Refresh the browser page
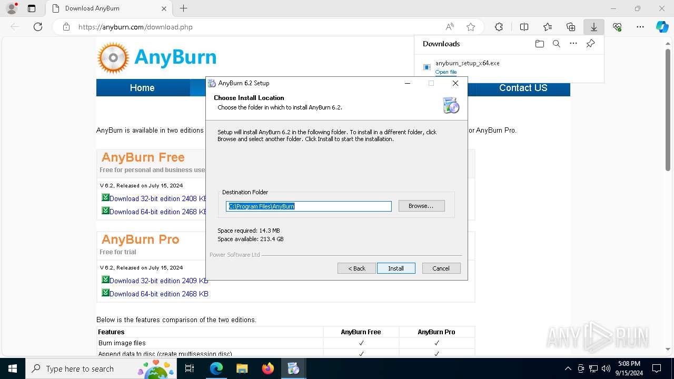The image size is (674, 379). pos(38,27)
